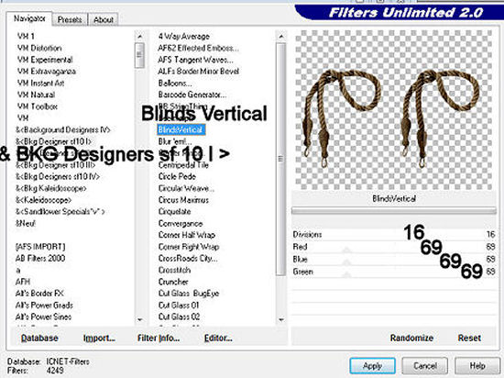This screenshot has height=378, width=504.
Task: Adjust the Divisions slider
Action: [394, 234]
